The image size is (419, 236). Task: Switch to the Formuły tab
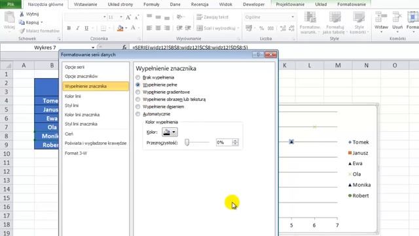point(151,5)
